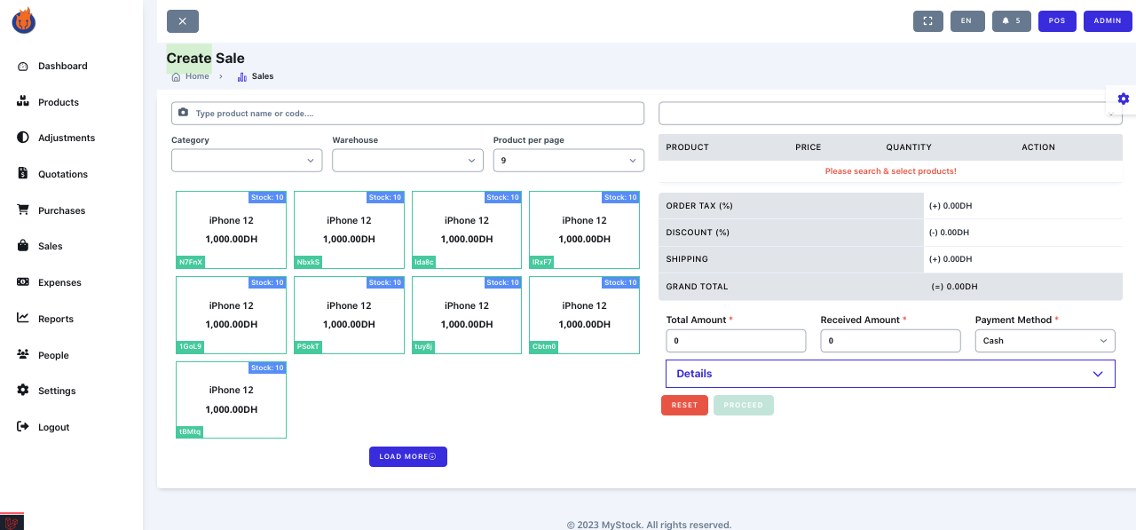
Task: Click the Purchases cart icon
Action: 23,210
